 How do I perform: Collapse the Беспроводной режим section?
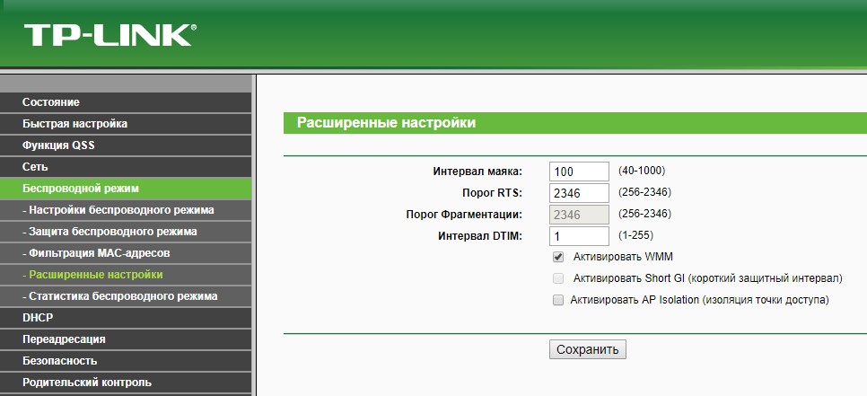[81, 189]
